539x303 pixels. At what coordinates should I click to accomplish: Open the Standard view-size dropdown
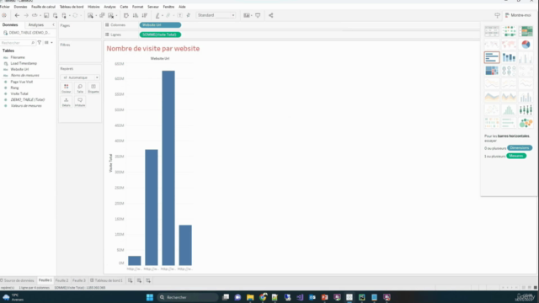coord(216,15)
